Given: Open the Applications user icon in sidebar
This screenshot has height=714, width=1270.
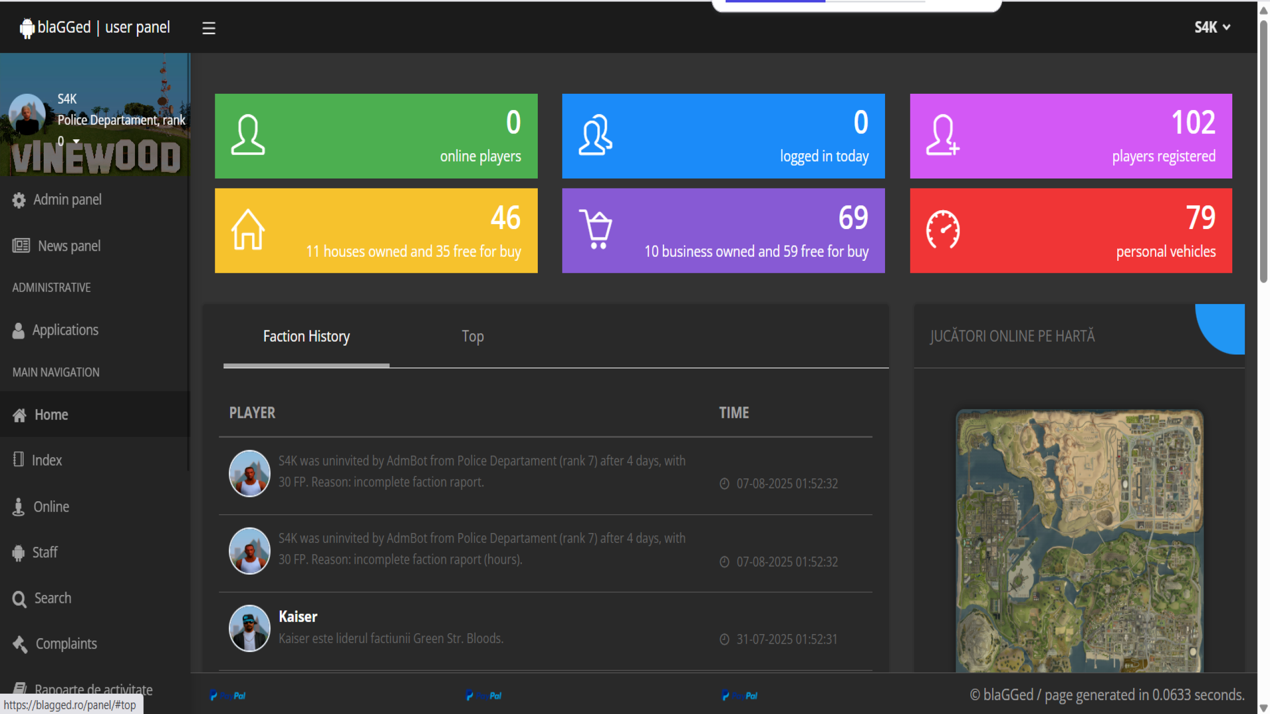Looking at the screenshot, I should (x=18, y=330).
